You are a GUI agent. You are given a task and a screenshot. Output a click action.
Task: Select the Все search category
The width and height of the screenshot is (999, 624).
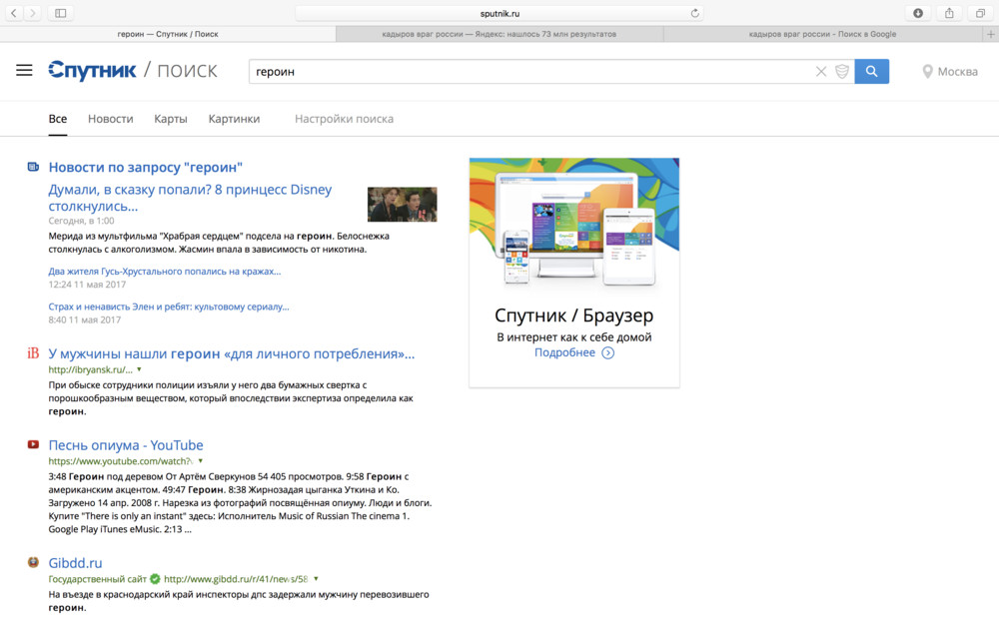pyautogui.click(x=57, y=119)
